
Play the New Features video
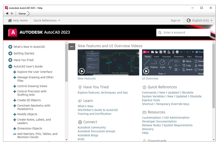[82, 71]
